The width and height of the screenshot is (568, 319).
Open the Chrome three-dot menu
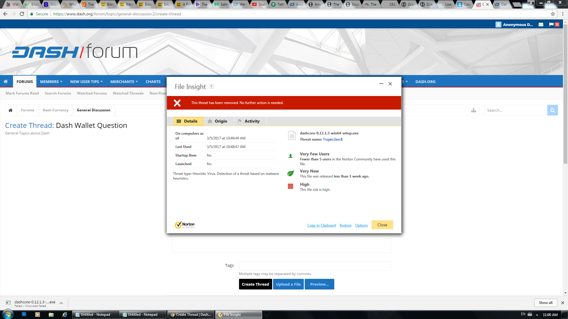pos(563,14)
